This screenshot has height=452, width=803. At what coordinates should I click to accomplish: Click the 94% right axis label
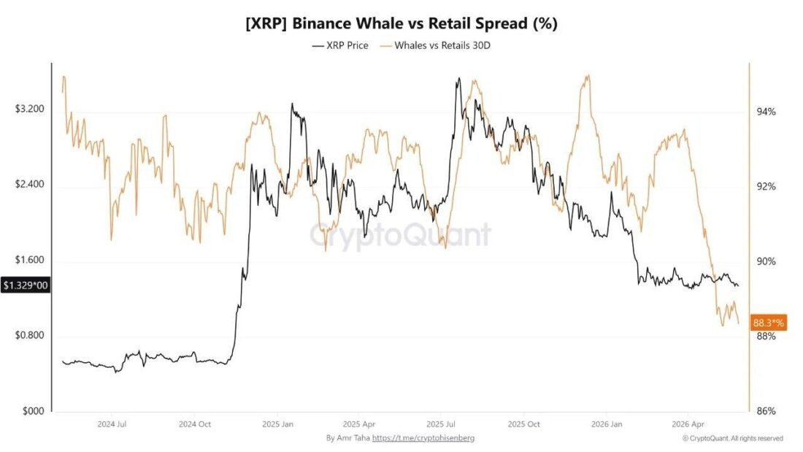point(766,112)
